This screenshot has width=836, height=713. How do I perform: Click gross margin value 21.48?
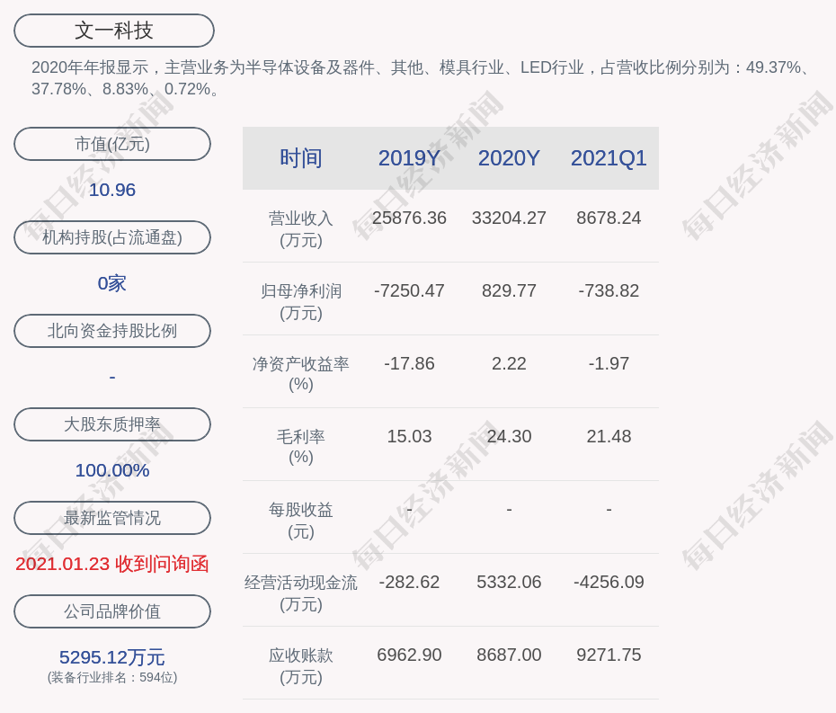pyautogui.click(x=609, y=436)
